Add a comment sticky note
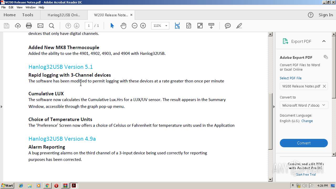Viewport: 336px width, 189px height. tap(228, 26)
